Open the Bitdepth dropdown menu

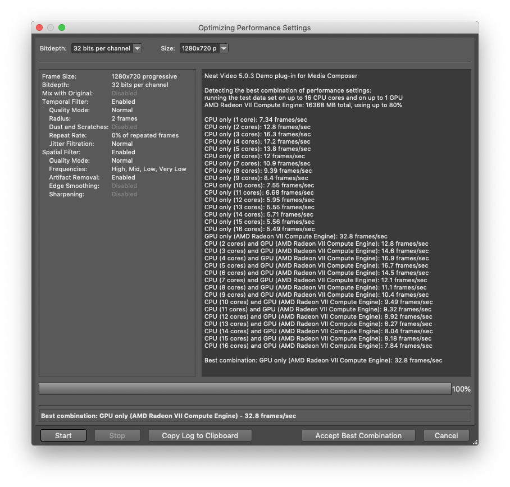coord(106,48)
